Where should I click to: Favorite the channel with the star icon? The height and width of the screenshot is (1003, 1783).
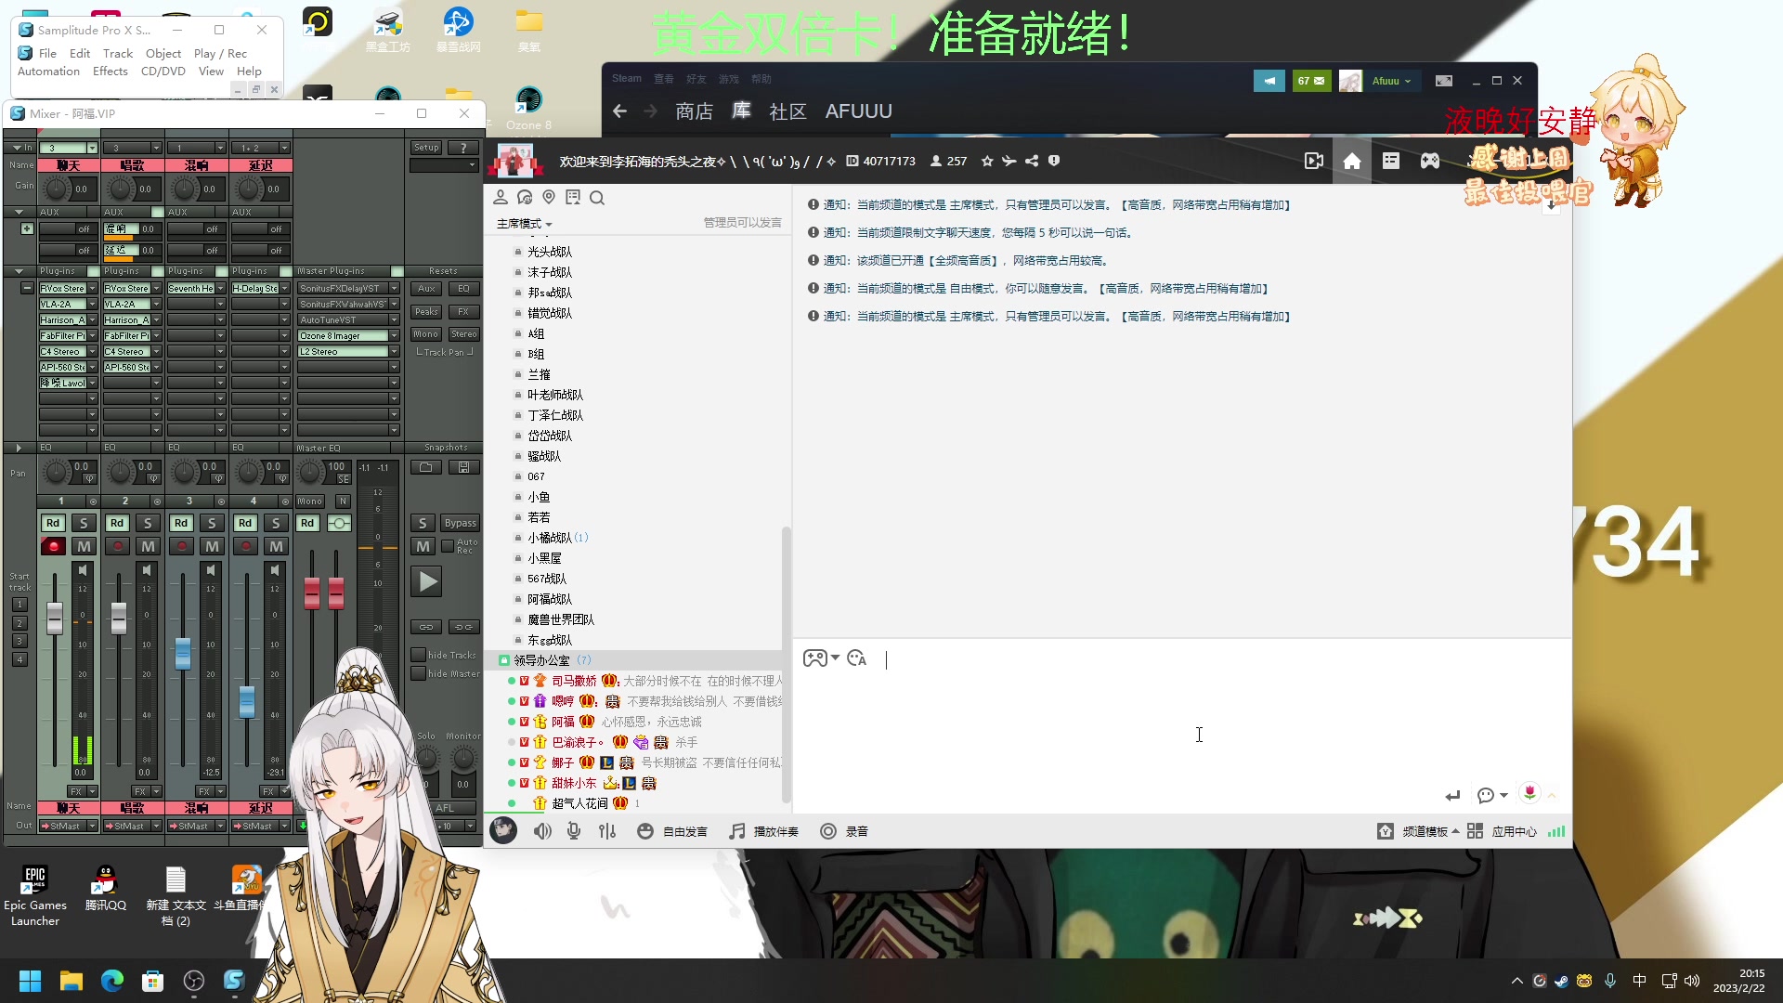coord(987,161)
